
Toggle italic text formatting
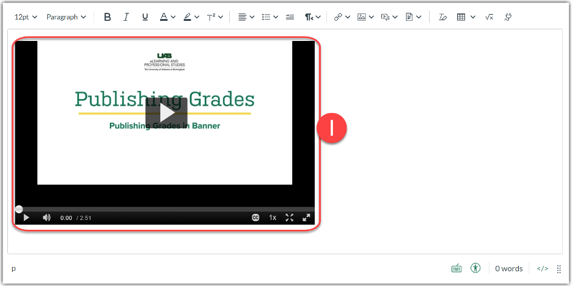pyautogui.click(x=126, y=17)
